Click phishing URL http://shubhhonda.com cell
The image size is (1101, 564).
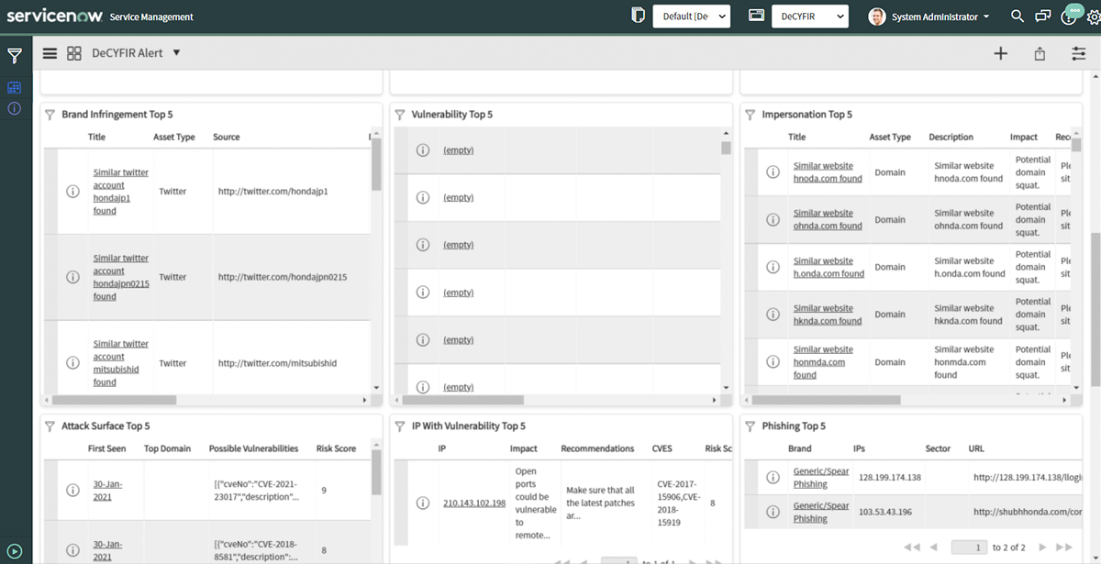click(x=1027, y=512)
